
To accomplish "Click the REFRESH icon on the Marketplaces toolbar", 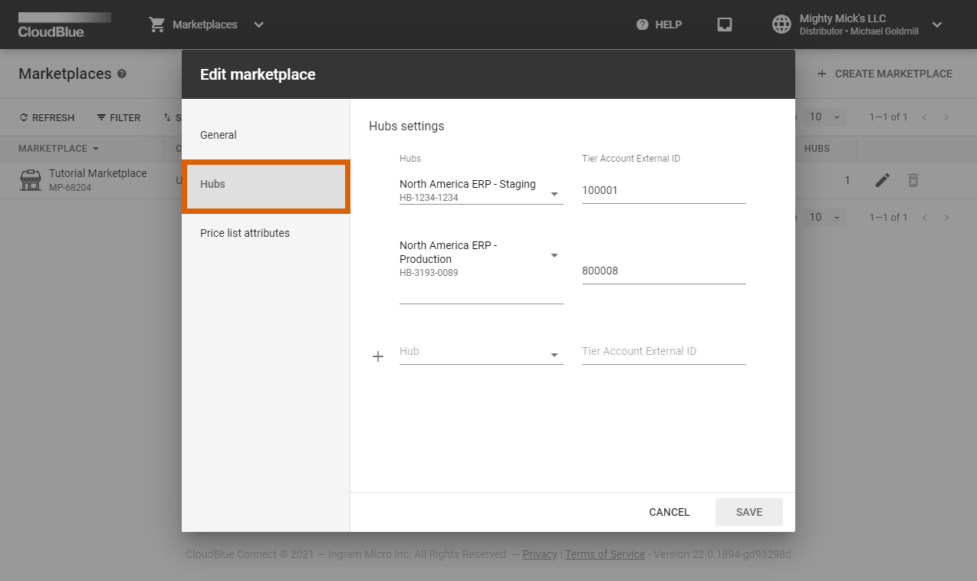I will coord(46,117).
